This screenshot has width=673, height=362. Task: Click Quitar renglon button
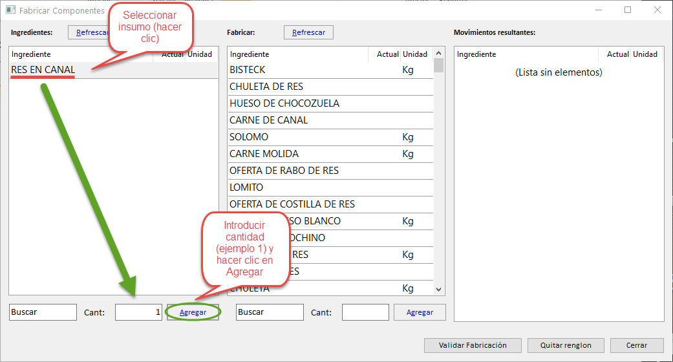566,345
